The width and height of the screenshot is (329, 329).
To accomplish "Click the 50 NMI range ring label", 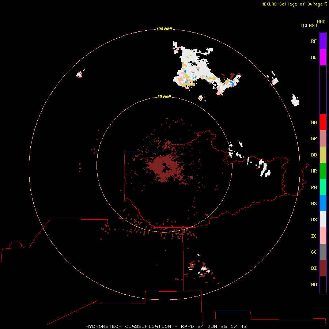I will 164,97.
